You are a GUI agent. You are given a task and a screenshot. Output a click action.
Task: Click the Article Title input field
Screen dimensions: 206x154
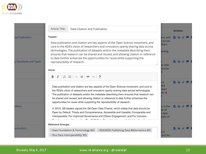[113, 29]
